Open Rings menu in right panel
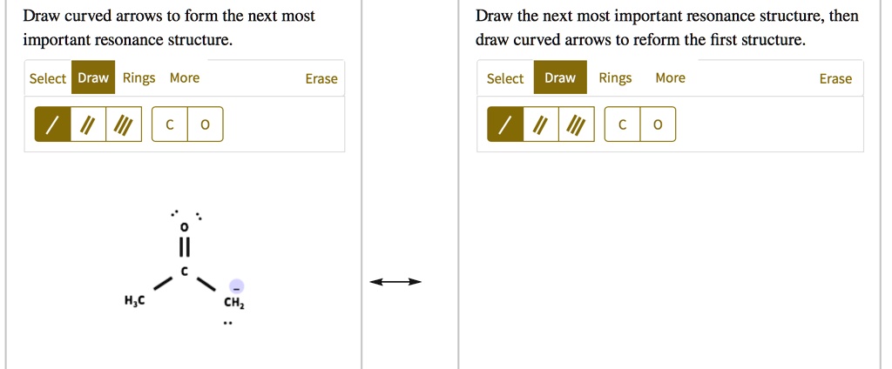This screenshot has width=892, height=369. [615, 78]
